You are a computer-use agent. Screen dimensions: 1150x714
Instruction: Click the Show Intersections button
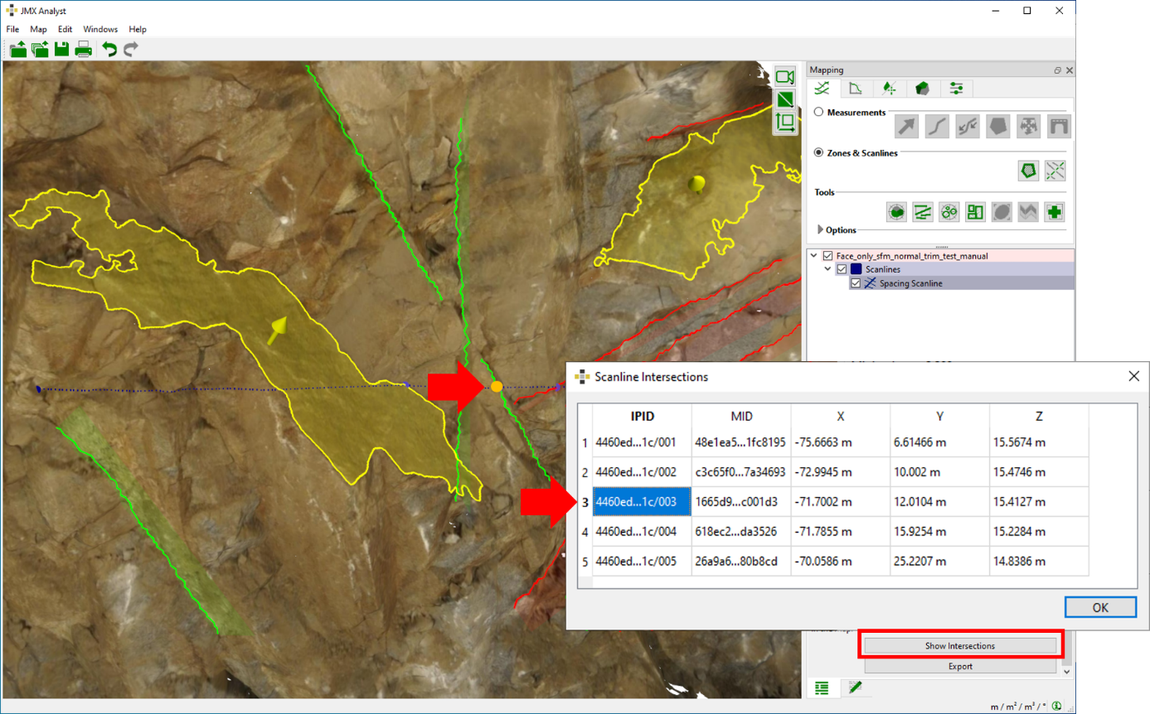click(x=960, y=645)
